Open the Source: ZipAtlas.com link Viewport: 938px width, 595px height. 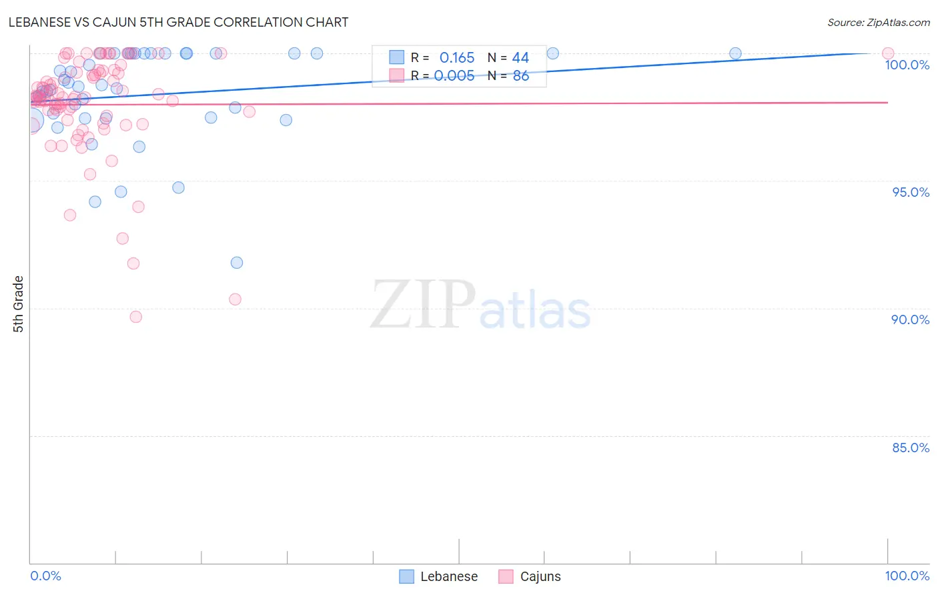pyautogui.click(x=878, y=23)
